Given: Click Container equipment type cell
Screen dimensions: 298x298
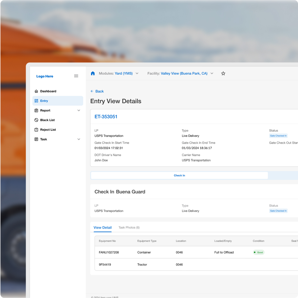Looking at the screenshot, I should 144,252.
